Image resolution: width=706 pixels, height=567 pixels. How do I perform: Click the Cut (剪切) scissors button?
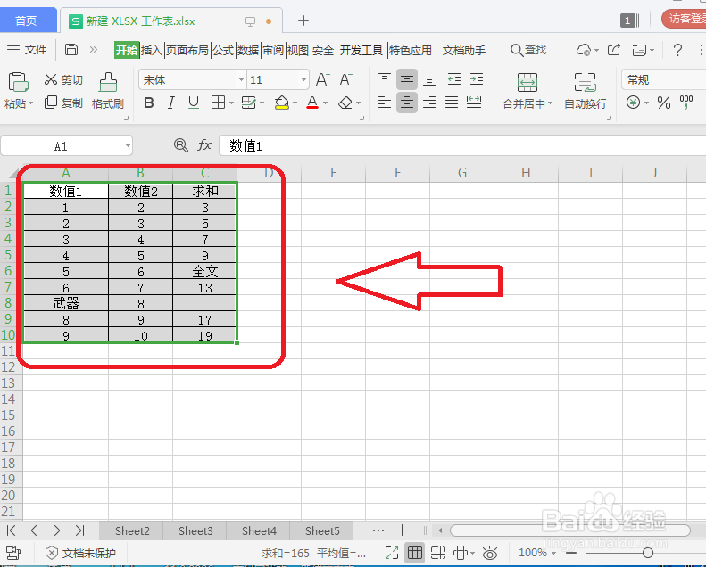click(63, 80)
